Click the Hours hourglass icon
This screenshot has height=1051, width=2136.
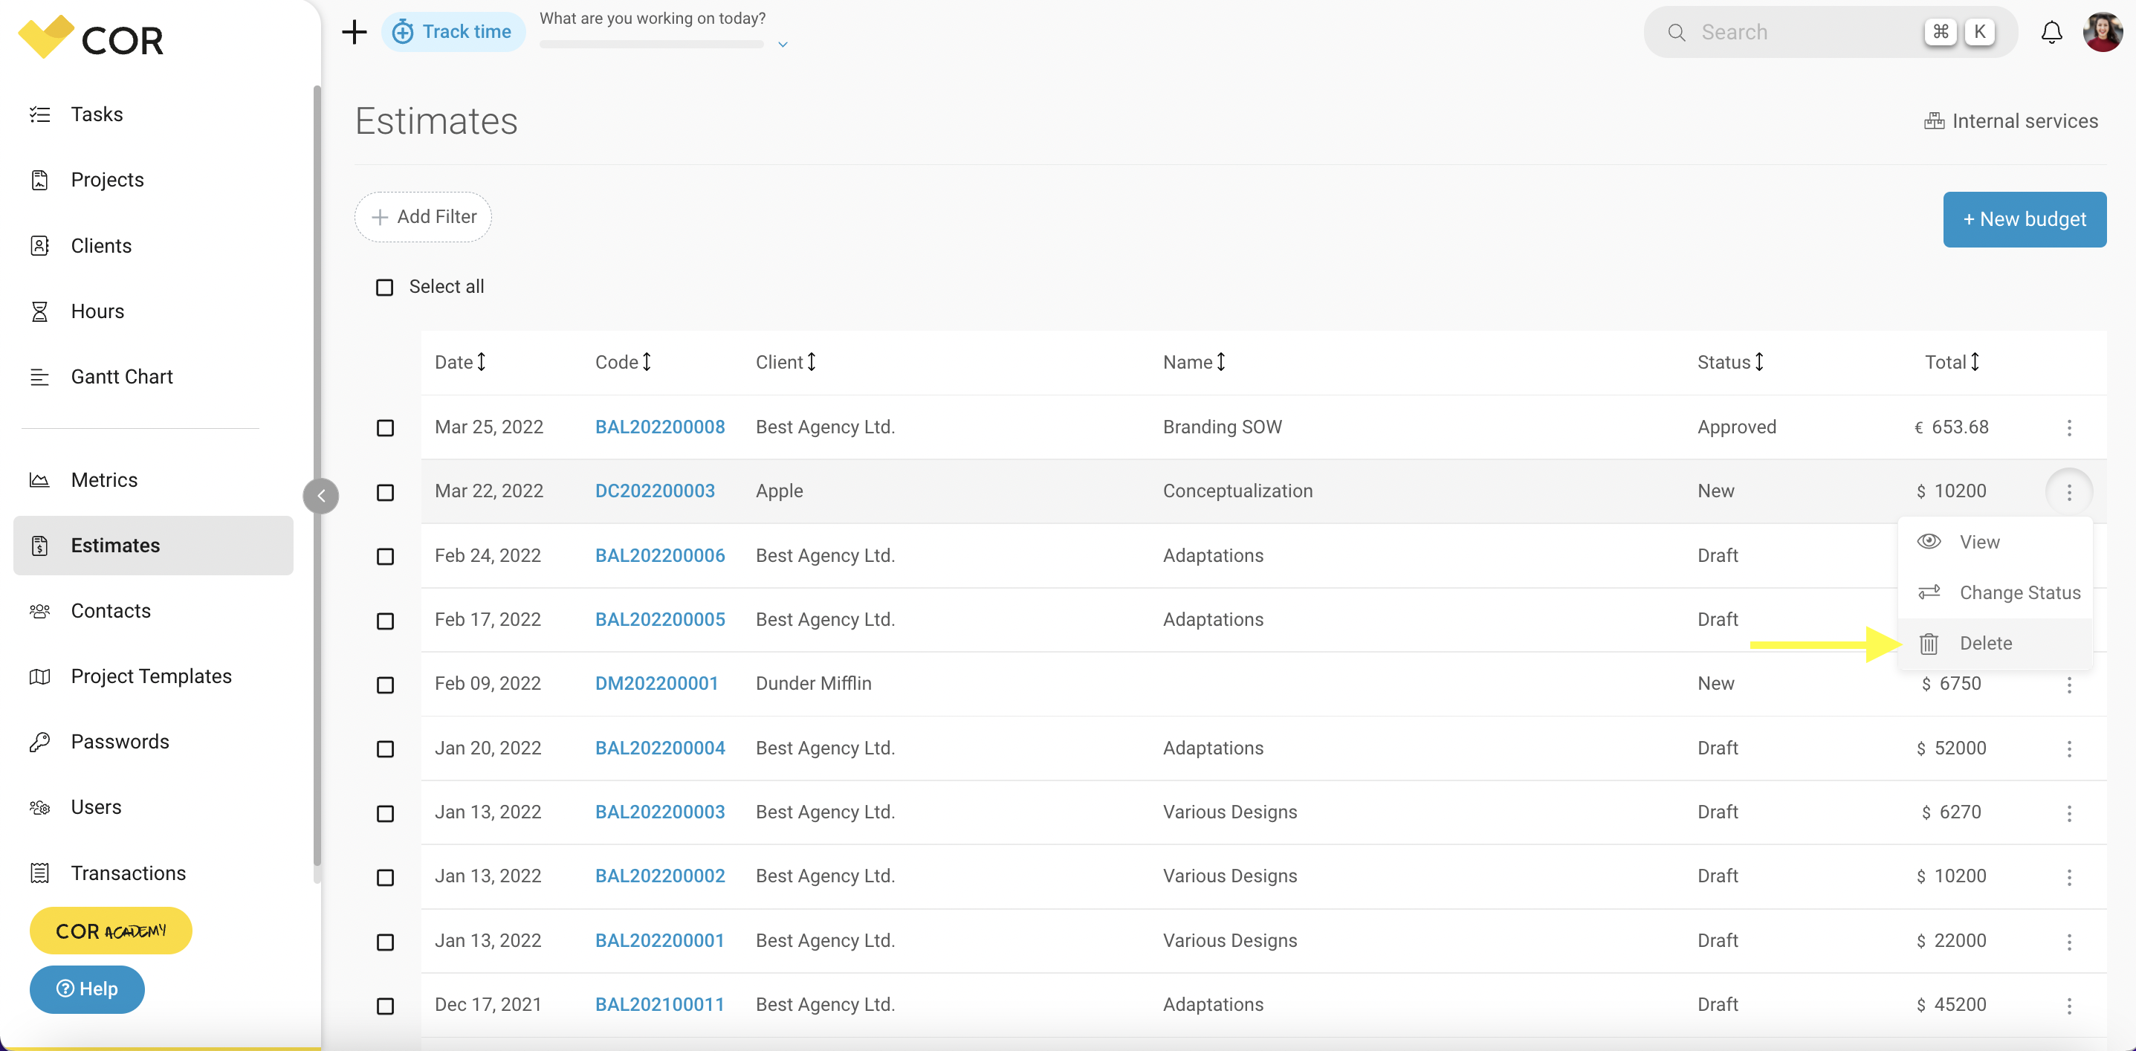tap(40, 311)
